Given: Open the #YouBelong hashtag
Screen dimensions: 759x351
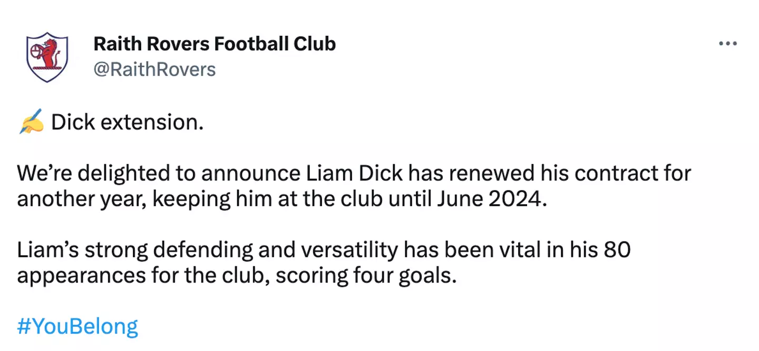Looking at the screenshot, I should [77, 326].
